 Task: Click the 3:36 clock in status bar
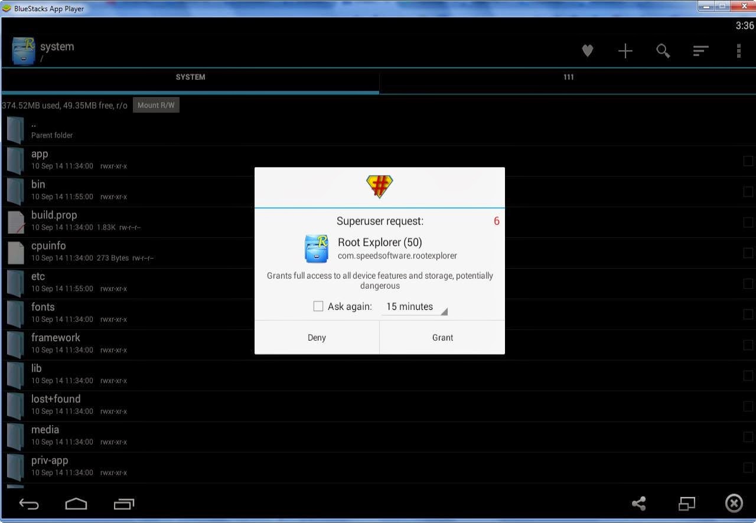(744, 25)
